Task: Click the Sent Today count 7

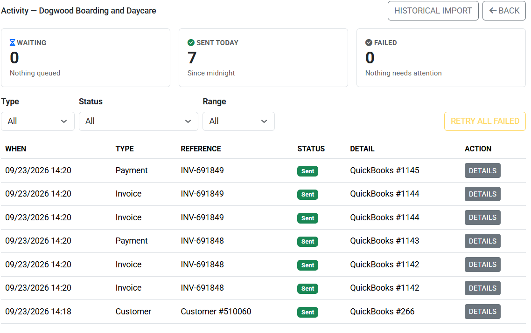Action: [192, 58]
